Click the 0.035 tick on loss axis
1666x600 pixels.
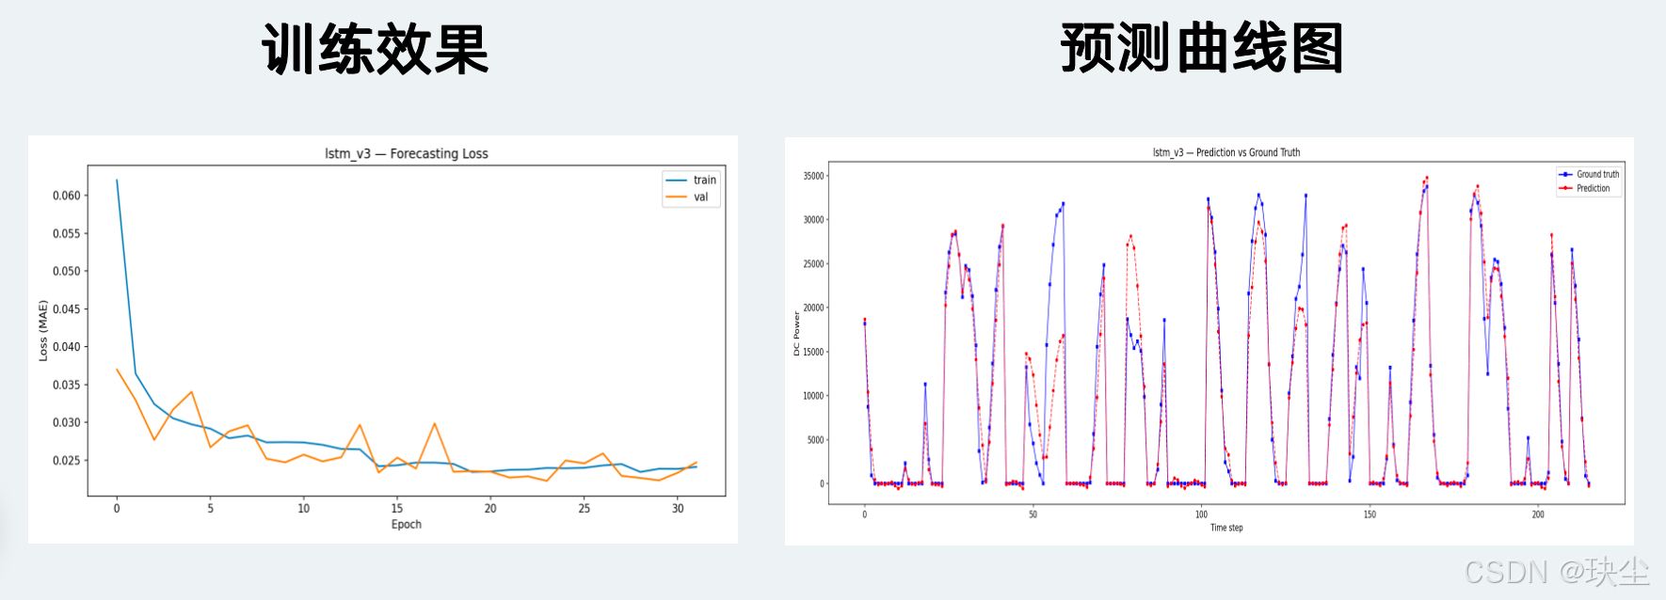point(67,385)
